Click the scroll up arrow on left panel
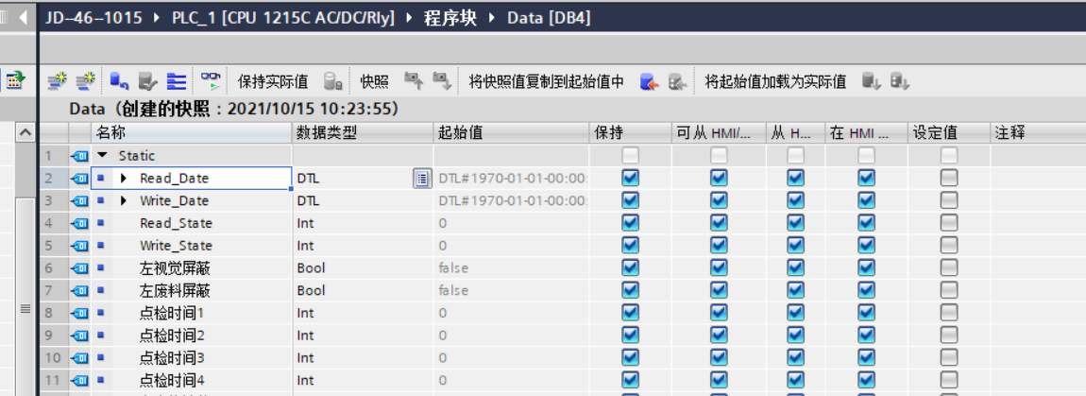 click(25, 134)
